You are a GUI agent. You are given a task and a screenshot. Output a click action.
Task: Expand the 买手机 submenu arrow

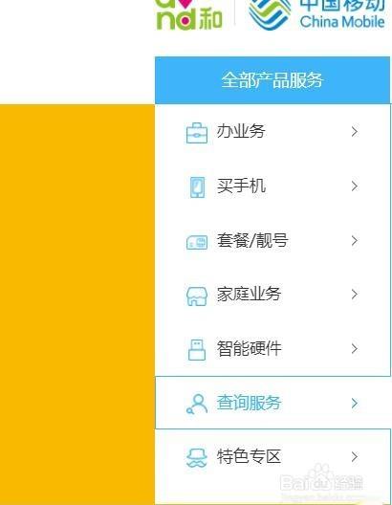(355, 187)
